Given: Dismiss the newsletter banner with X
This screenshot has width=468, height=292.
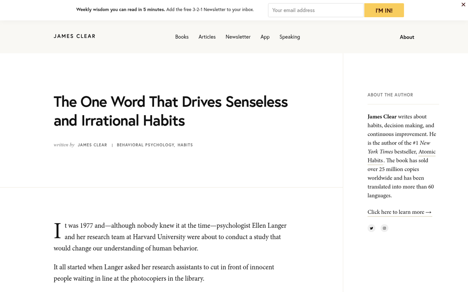Looking at the screenshot, I should pos(463,4).
